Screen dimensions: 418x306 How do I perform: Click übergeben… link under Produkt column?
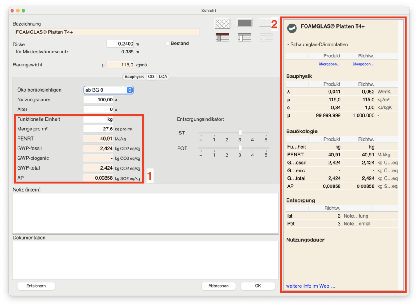(x=329, y=64)
